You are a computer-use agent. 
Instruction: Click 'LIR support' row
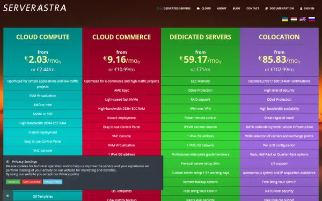point(279,163)
